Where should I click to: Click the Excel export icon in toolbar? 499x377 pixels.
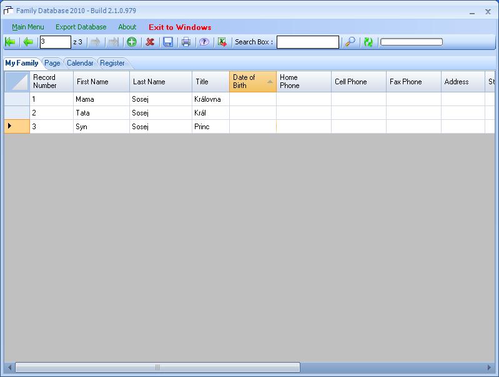222,42
